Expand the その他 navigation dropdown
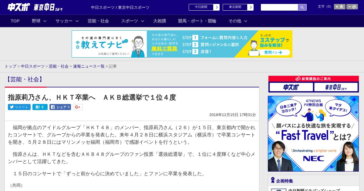The height and width of the screenshot is (191, 364). [238, 21]
